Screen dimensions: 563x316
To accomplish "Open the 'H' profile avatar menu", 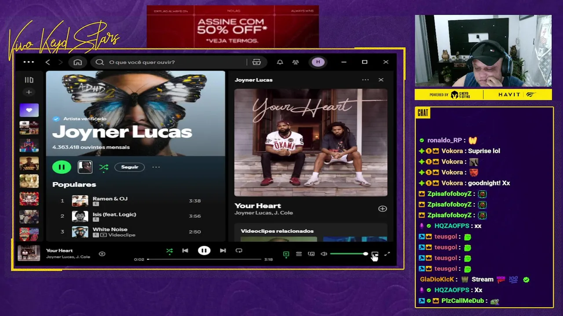I will click(318, 62).
